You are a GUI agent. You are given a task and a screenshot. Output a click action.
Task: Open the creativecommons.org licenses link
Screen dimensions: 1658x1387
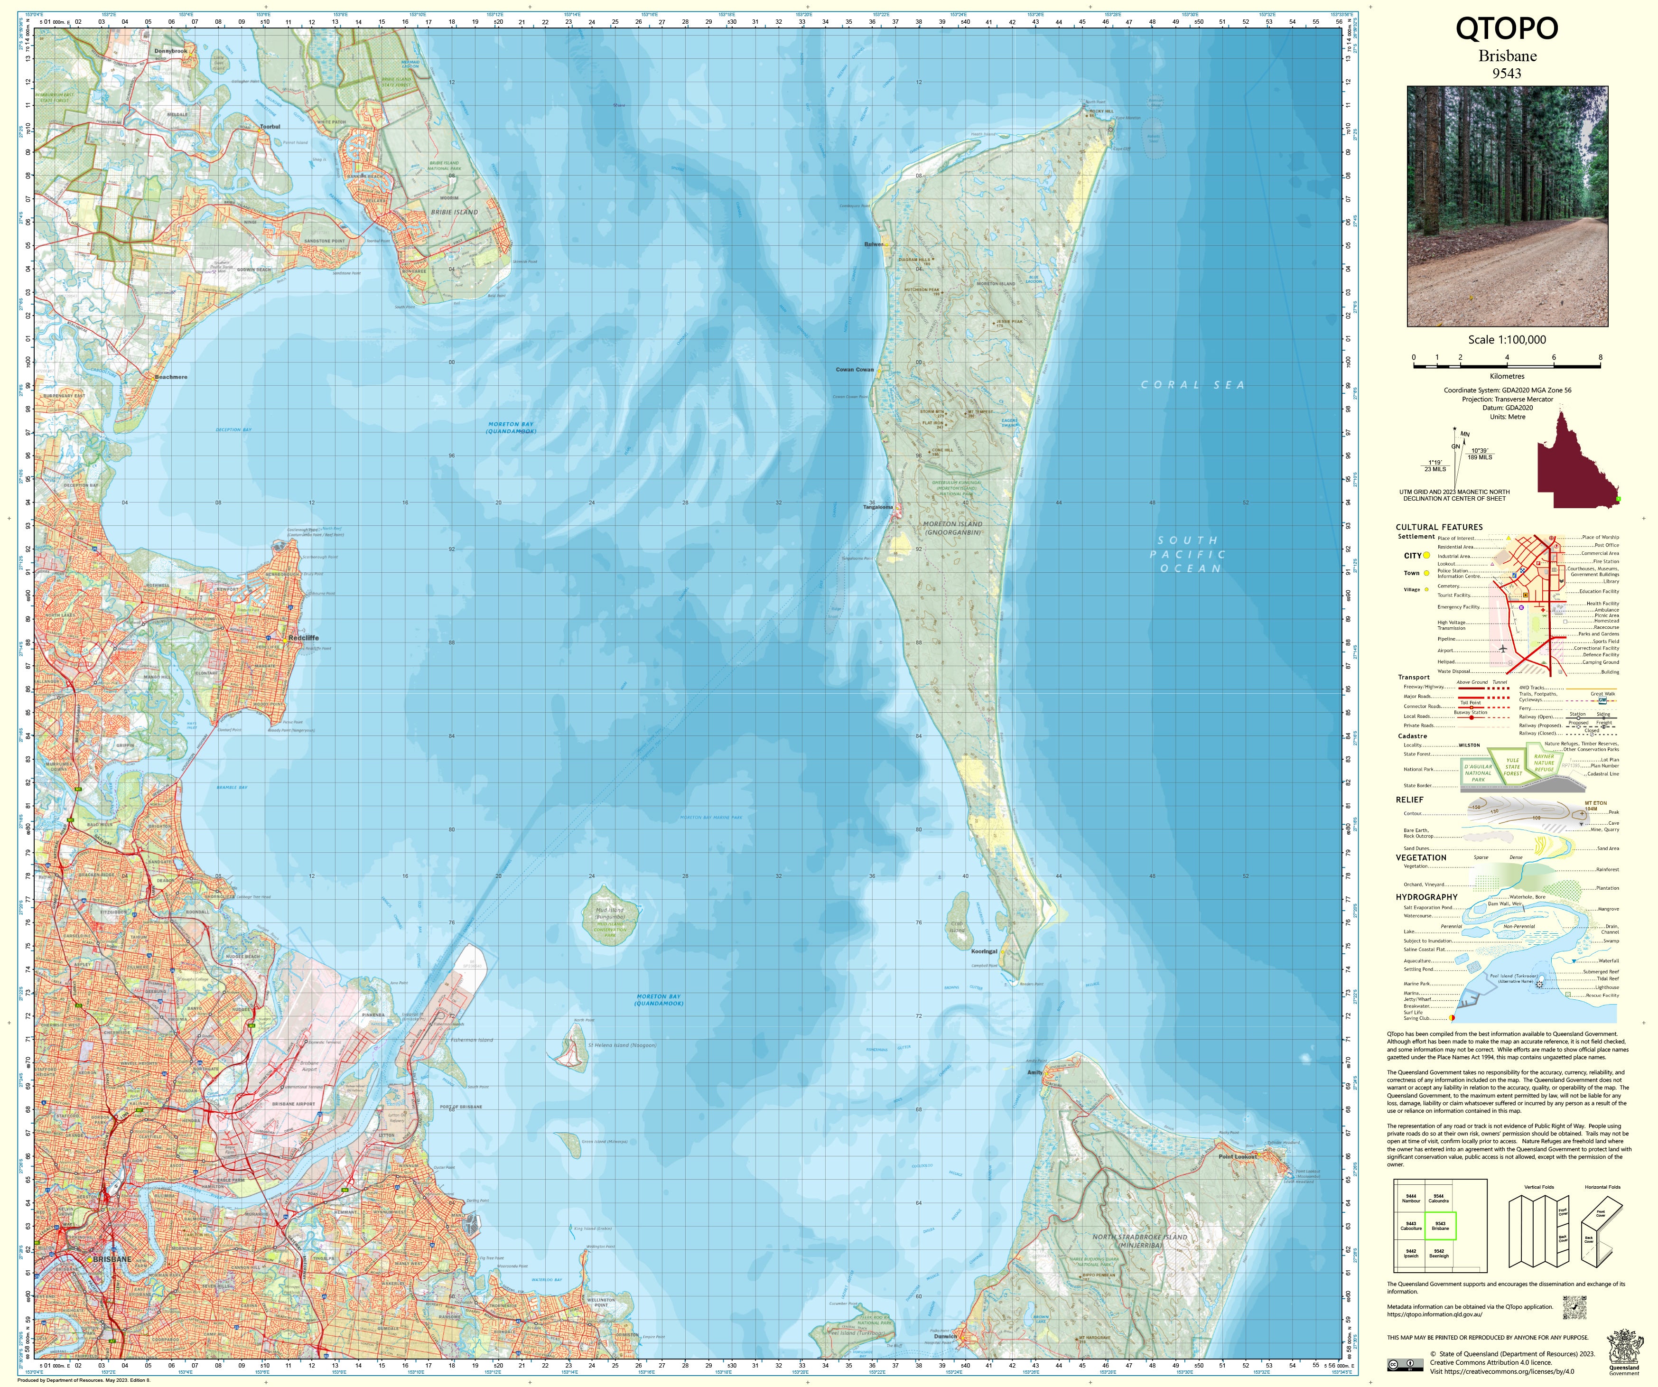point(1509,1371)
